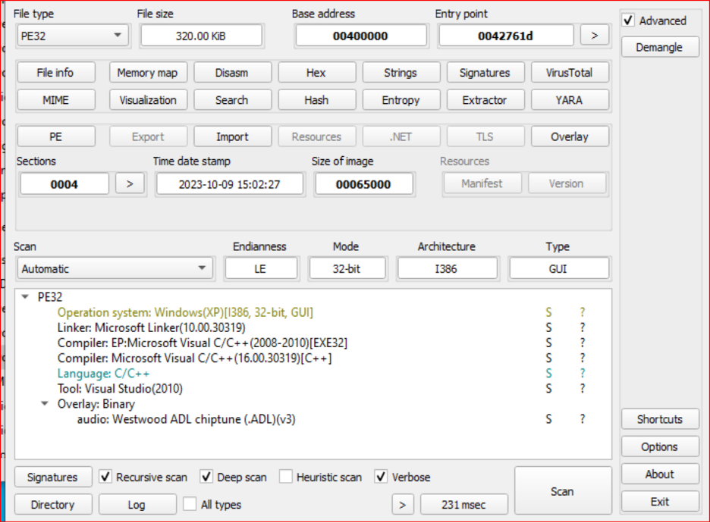Click the Demangle button
Viewport: 710px width, 523px height.
(x=660, y=47)
